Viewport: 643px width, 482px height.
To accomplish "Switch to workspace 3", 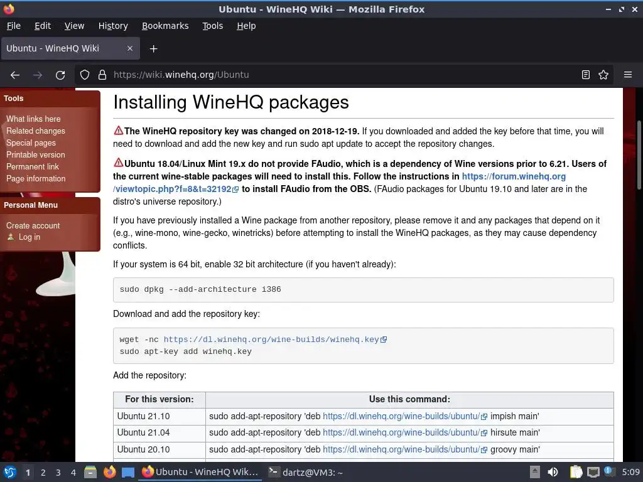I will 58,473.
